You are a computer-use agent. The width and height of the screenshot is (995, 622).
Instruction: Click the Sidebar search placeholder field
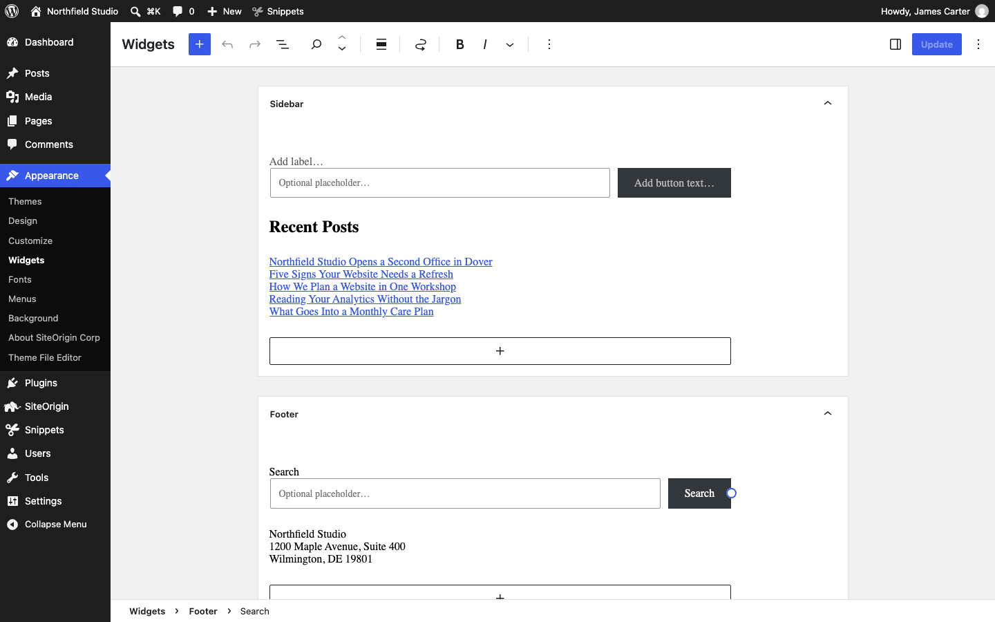[440, 183]
